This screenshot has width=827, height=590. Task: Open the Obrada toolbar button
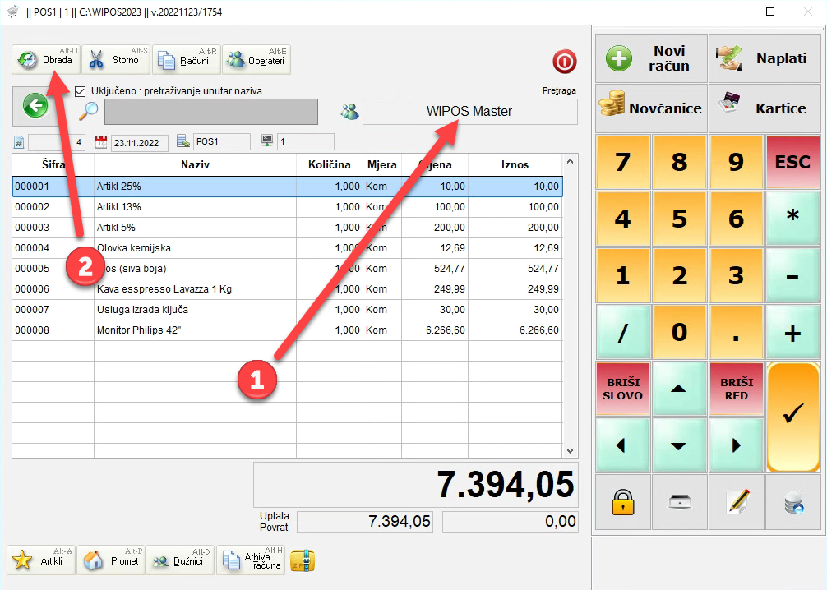(x=45, y=60)
